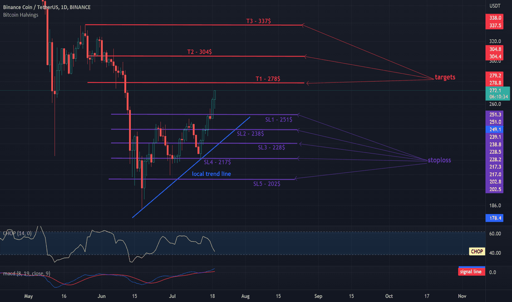The width and height of the screenshot is (512, 302).
Task: Click the 'Sep' label on the time axis
Action: 318,297
